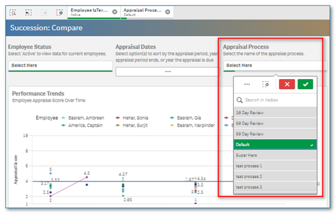Step back in selections
Image resolution: width=336 pixels, height=214 pixels.
point(28,13)
